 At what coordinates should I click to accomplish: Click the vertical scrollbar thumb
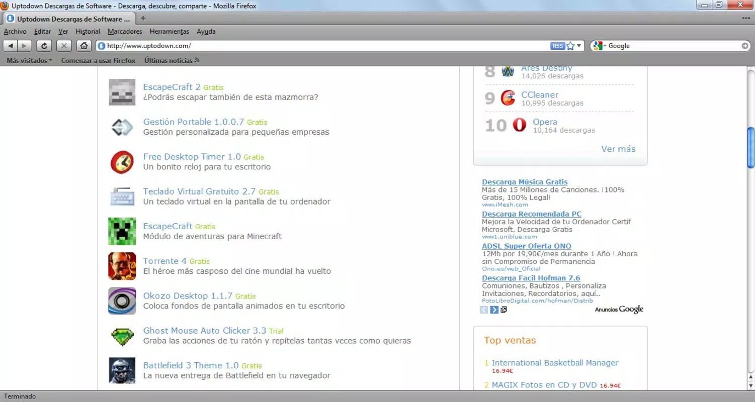click(750, 148)
